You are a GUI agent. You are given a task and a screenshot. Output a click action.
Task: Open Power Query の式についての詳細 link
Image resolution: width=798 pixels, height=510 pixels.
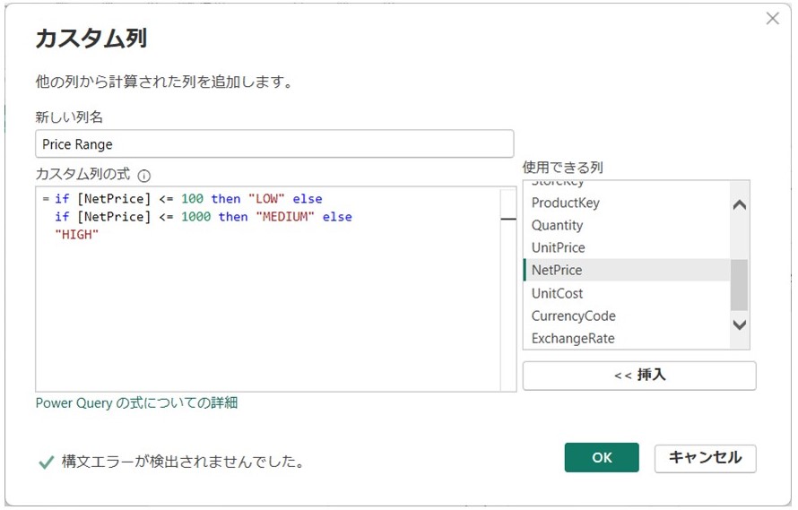tap(136, 403)
